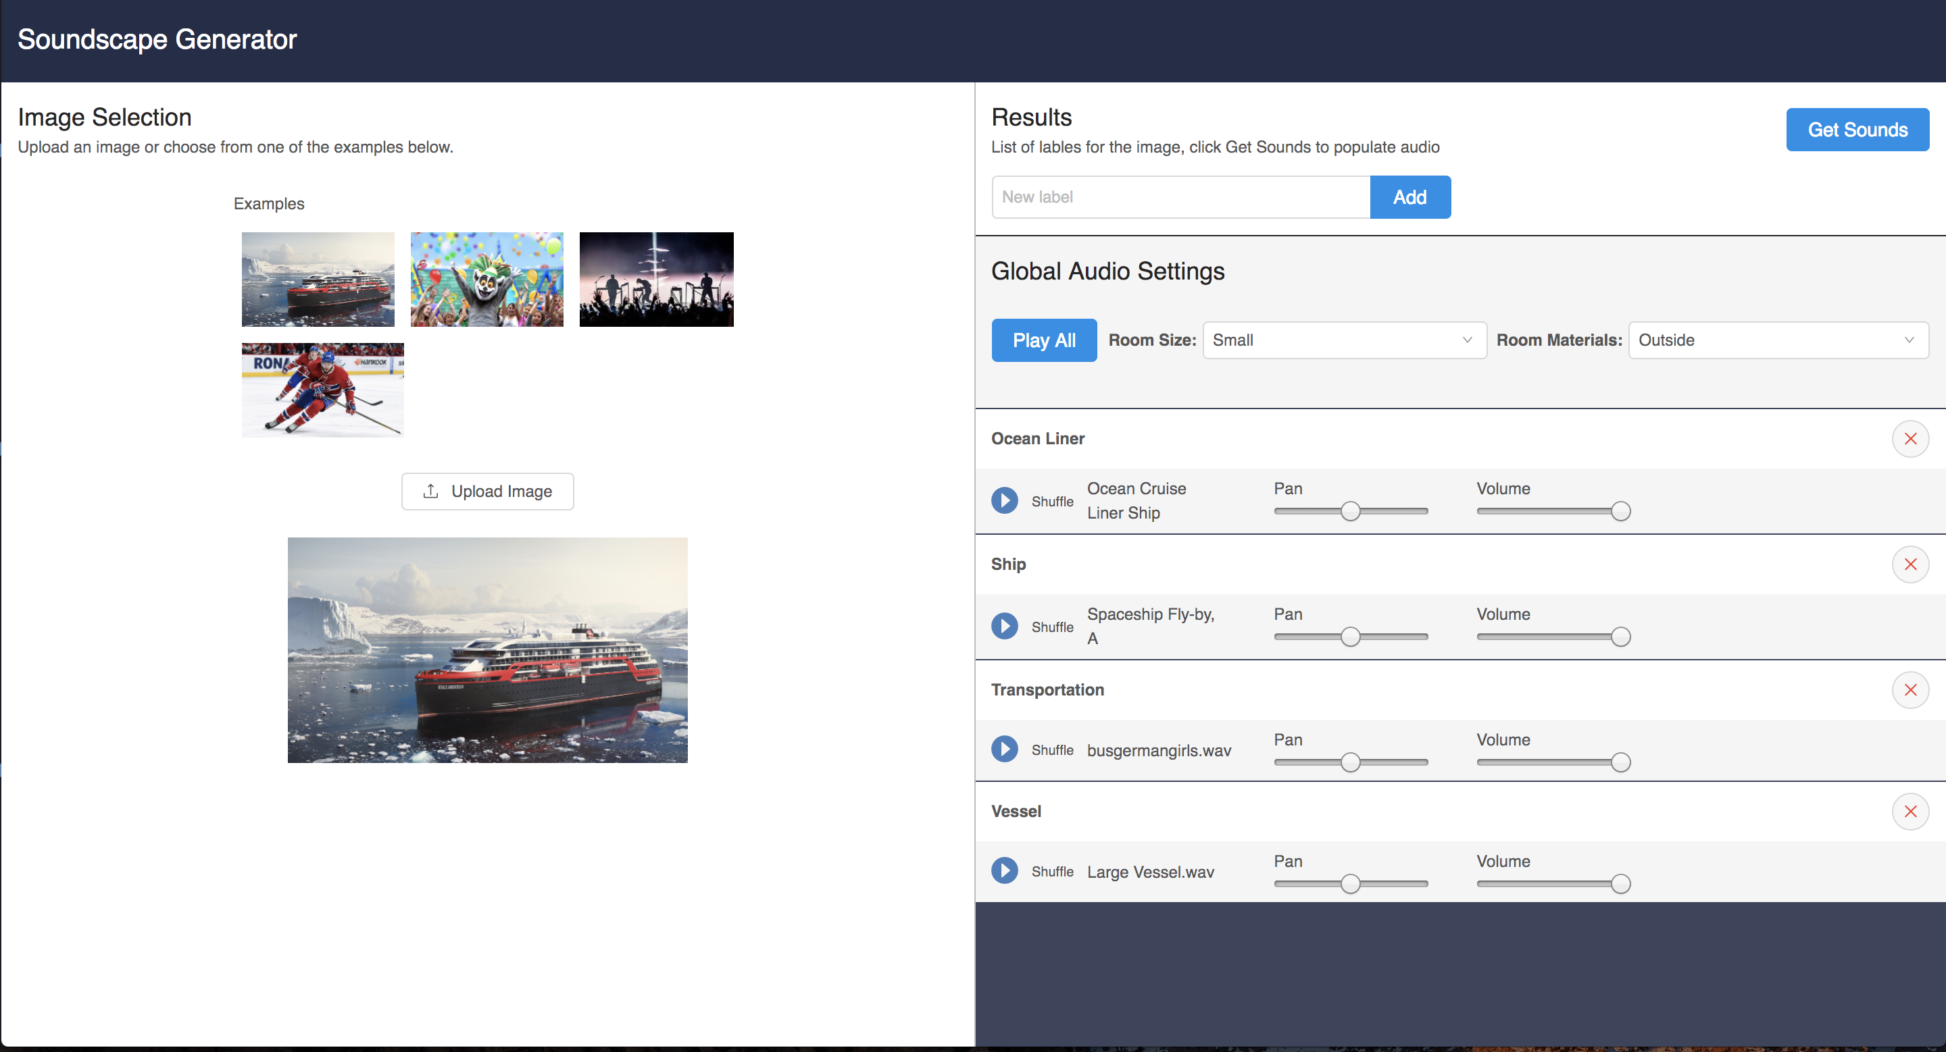
Task: Click the Add label button in Results
Action: (x=1409, y=197)
